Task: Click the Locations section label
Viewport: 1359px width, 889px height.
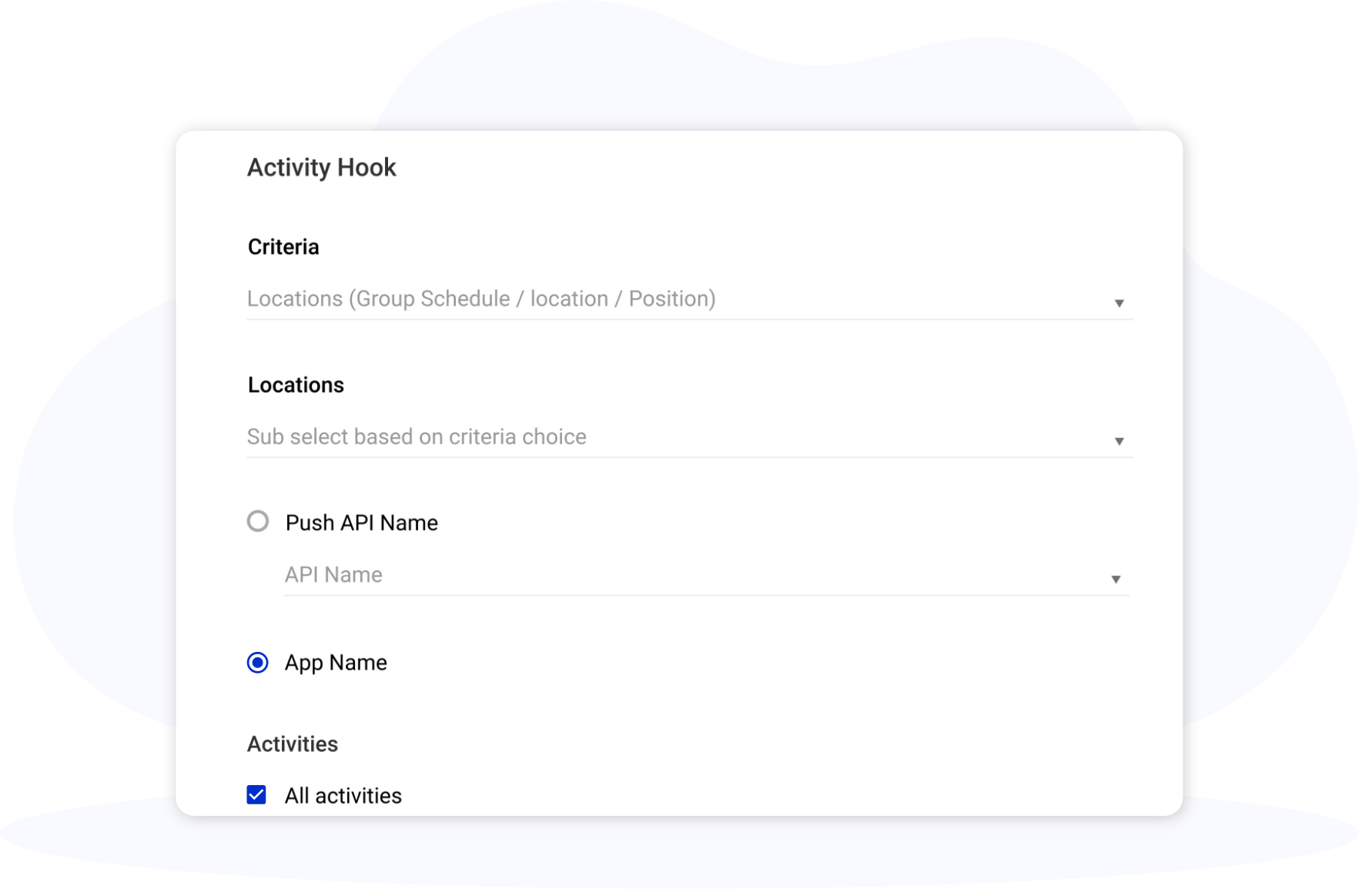Action: (x=296, y=385)
